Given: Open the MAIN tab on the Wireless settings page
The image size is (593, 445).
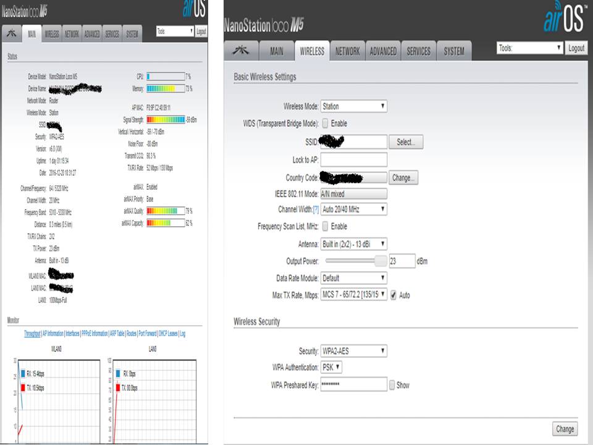Looking at the screenshot, I should tap(277, 51).
